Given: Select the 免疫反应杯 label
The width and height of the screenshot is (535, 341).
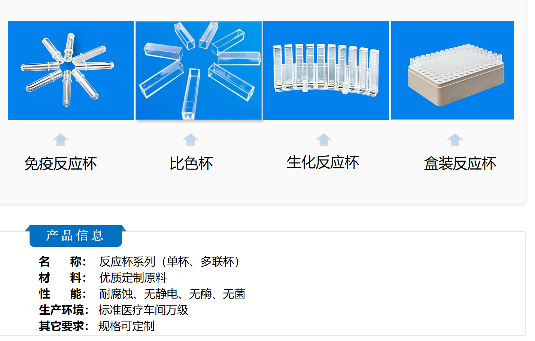Looking at the screenshot, I should click(60, 164).
